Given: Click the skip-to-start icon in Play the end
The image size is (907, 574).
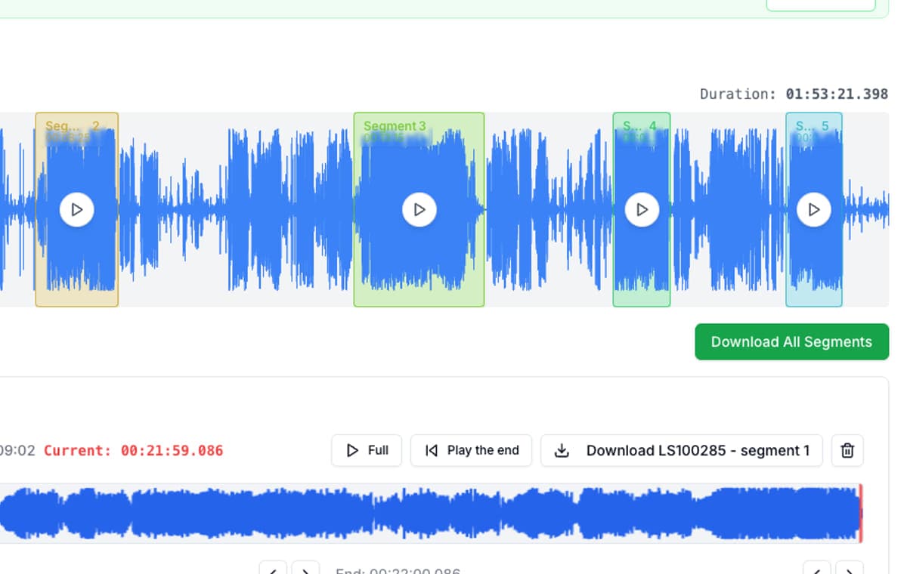Looking at the screenshot, I should point(431,450).
